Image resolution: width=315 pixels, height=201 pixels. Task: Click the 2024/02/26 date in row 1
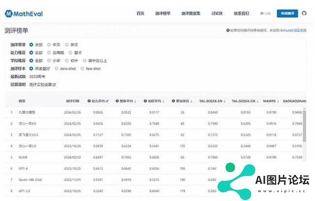[72, 113]
